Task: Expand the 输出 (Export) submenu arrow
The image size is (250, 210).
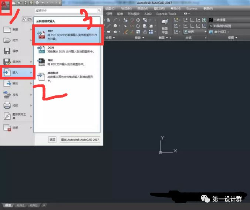Action: (x=31, y=84)
